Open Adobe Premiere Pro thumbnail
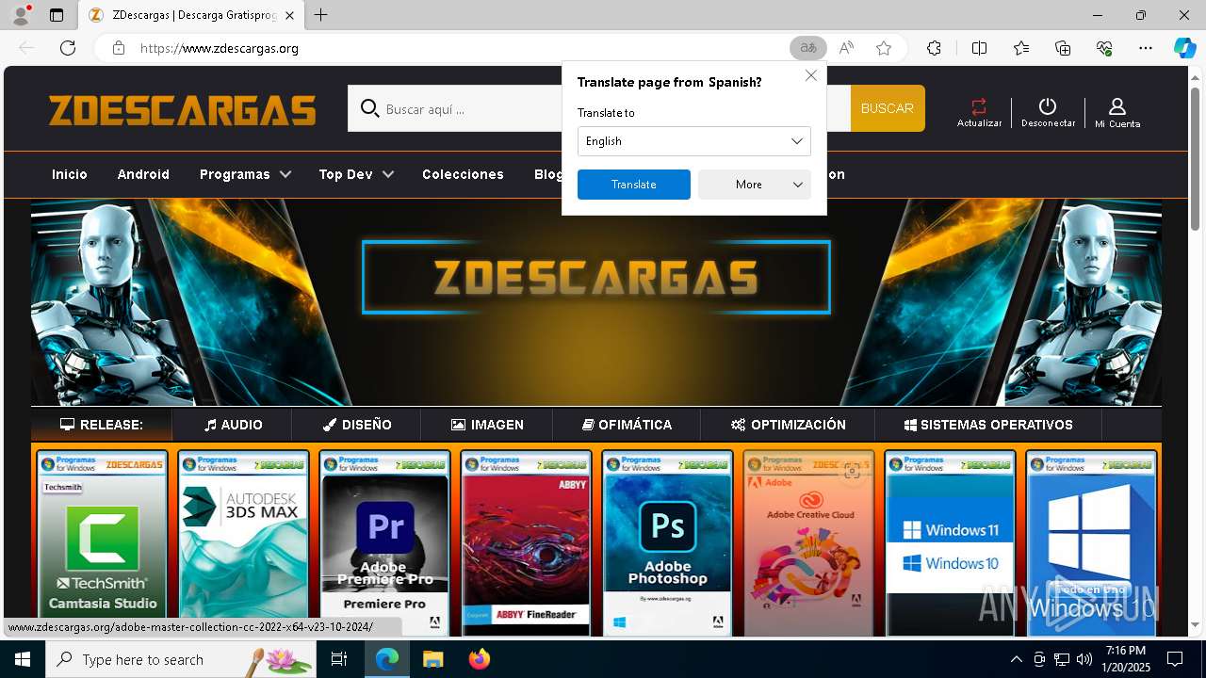The height and width of the screenshot is (678, 1206). 384,541
